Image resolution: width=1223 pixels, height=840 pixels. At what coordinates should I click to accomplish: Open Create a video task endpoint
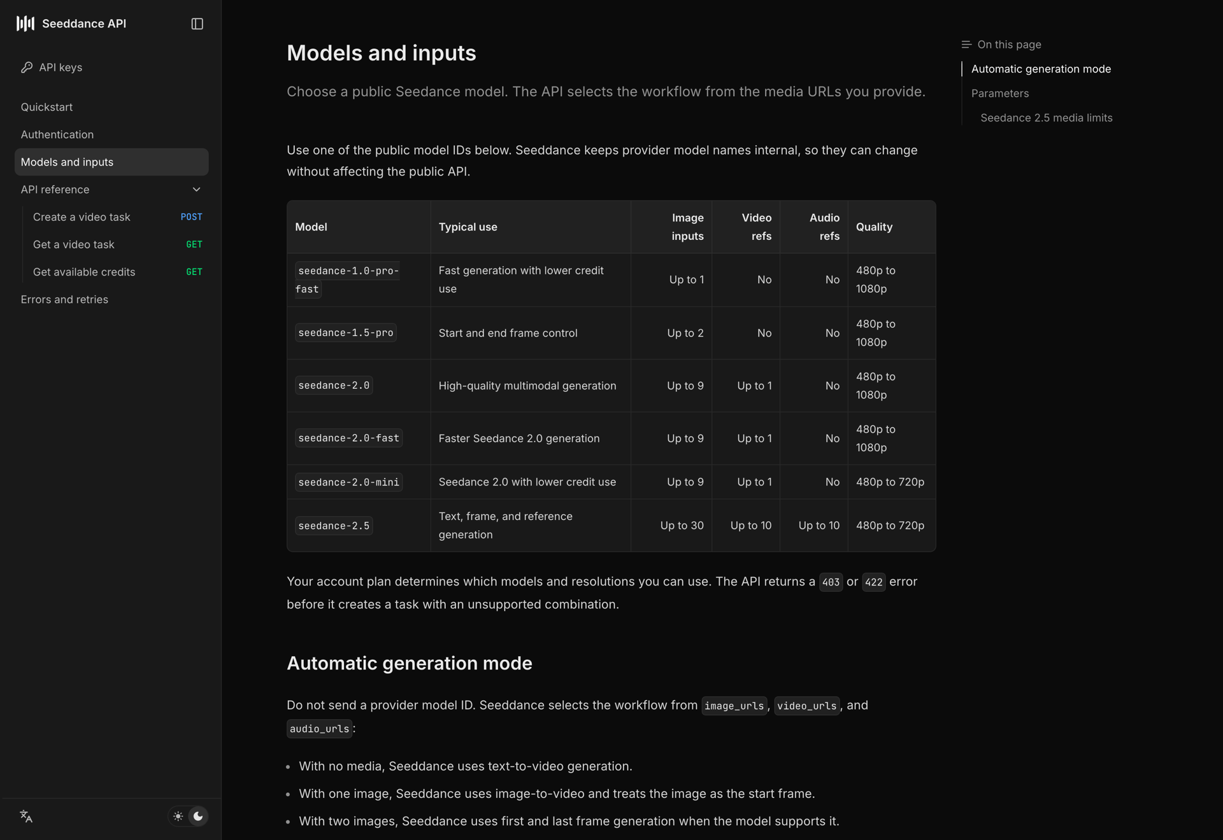point(82,217)
